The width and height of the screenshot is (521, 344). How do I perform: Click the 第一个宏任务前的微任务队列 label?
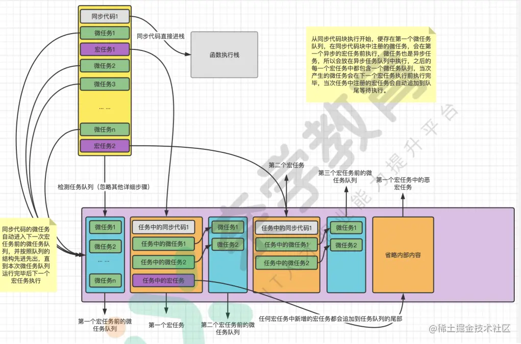(105, 325)
